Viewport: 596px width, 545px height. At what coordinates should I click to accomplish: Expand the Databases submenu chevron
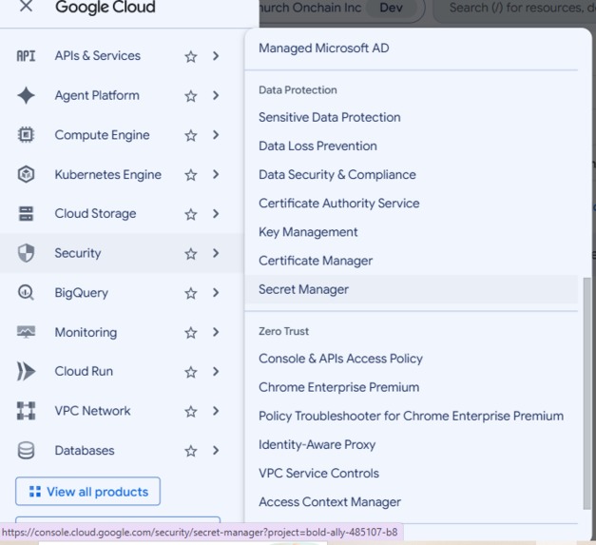216,450
